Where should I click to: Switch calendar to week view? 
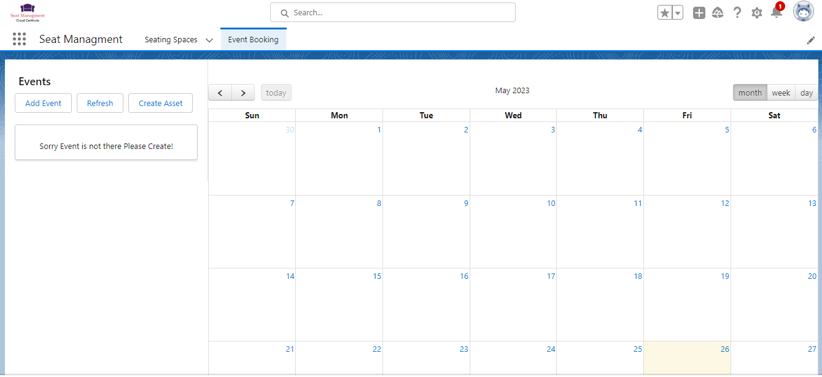[781, 93]
